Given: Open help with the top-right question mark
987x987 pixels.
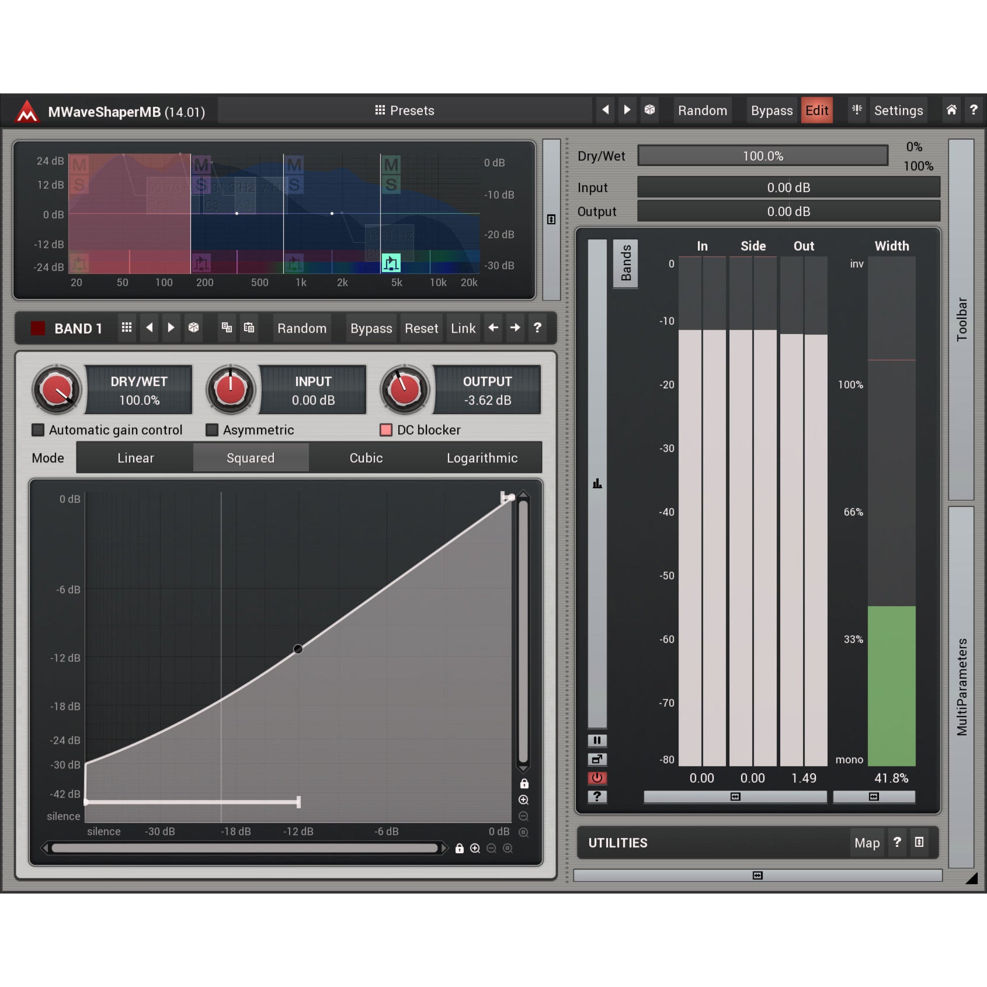Looking at the screenshot, I should [x=973, y=110].
